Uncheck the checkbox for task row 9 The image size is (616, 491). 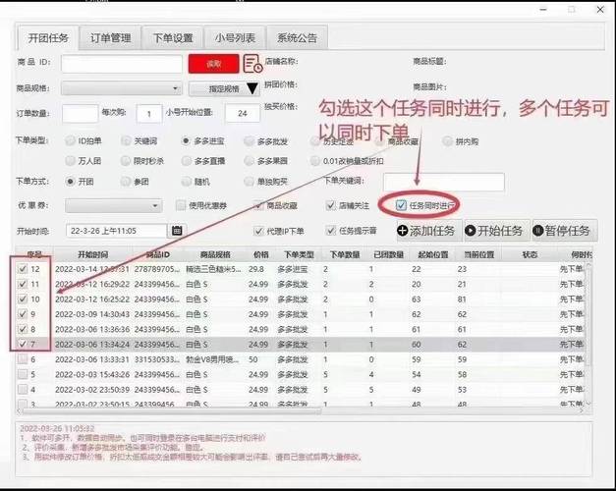(23, 314)
